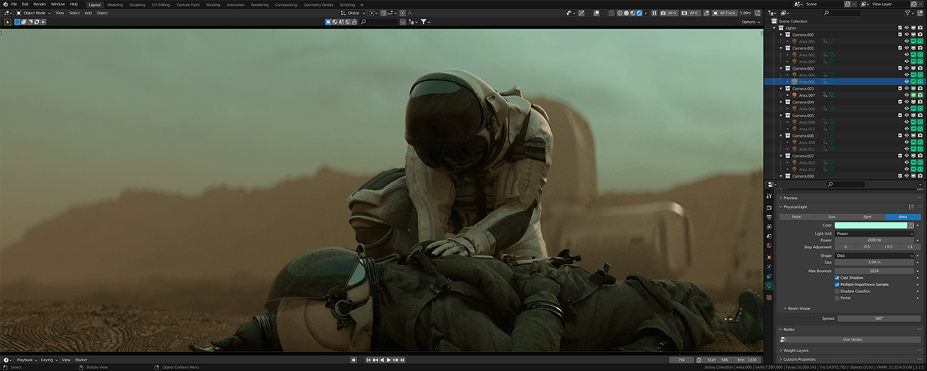
Task: Open the Object Data (light) properties tab
Action: [769, 286]
